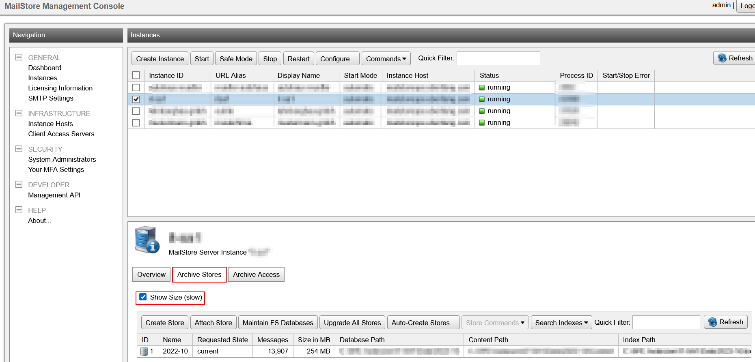Check the first instance row checkbox
755x362 pixels.
(136, 88)
